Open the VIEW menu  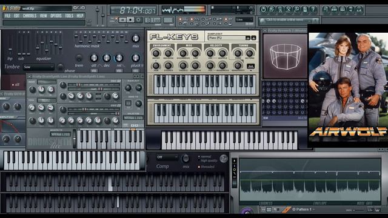tap(43, 16)
